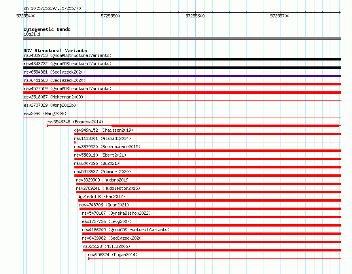Open variant nsv2789241 Huddleston2016 label
Image resolution: width=352 pixels, height=274 pixels.
pos(108,188)
